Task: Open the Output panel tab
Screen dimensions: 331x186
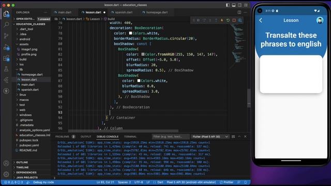Action: (x=86, y=136)
